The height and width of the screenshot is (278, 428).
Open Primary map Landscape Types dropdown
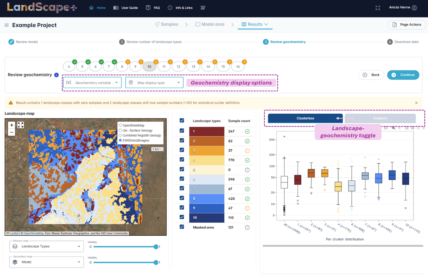(x=46, y=246)
